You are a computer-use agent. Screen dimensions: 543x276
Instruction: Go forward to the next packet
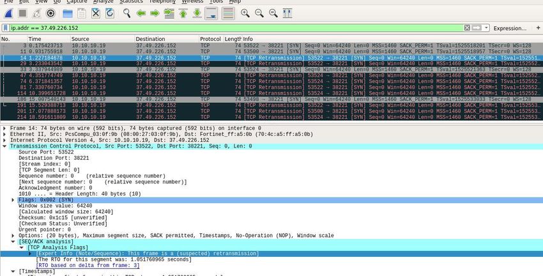(155, 13)
